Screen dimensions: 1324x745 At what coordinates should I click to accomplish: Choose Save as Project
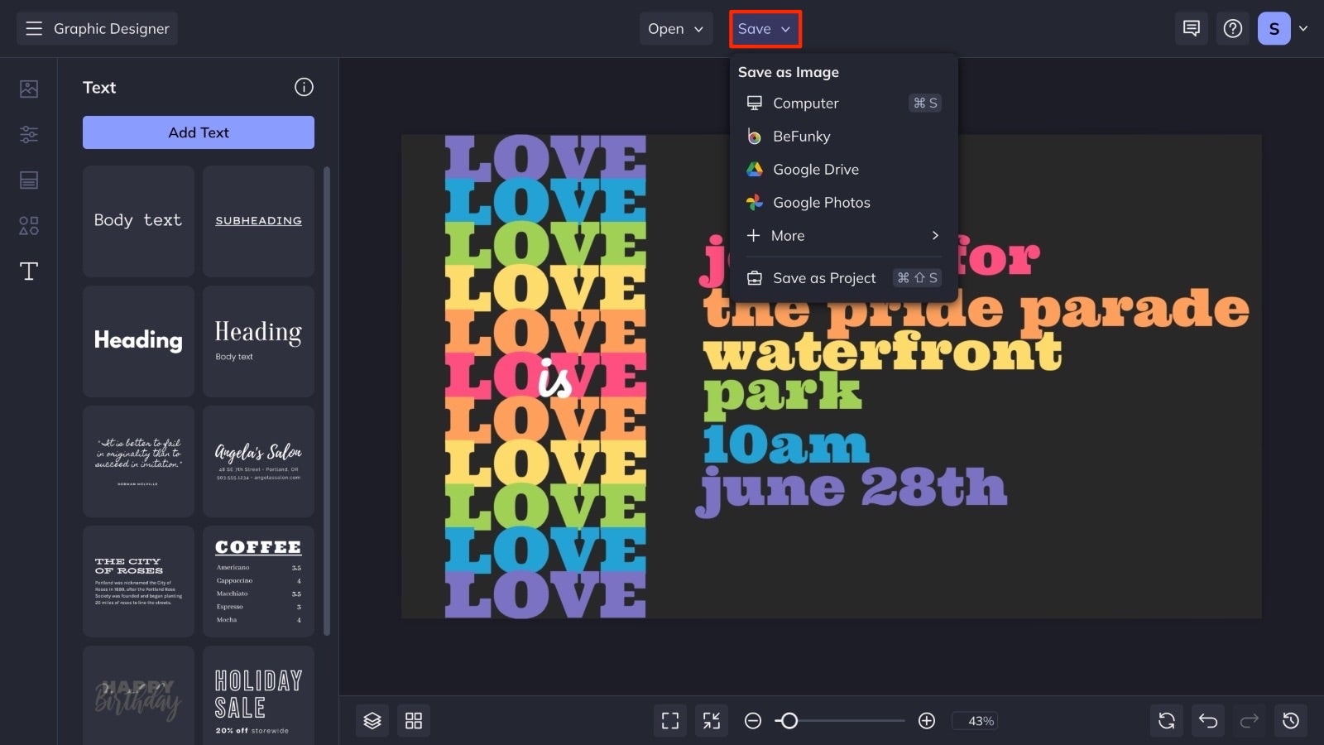pyautogui.click(x=824, y=277)
